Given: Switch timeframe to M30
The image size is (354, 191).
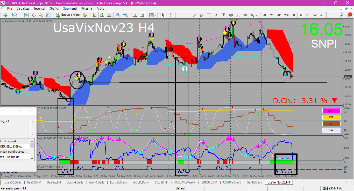Looking at the screenshot, I should click(286, 15).
